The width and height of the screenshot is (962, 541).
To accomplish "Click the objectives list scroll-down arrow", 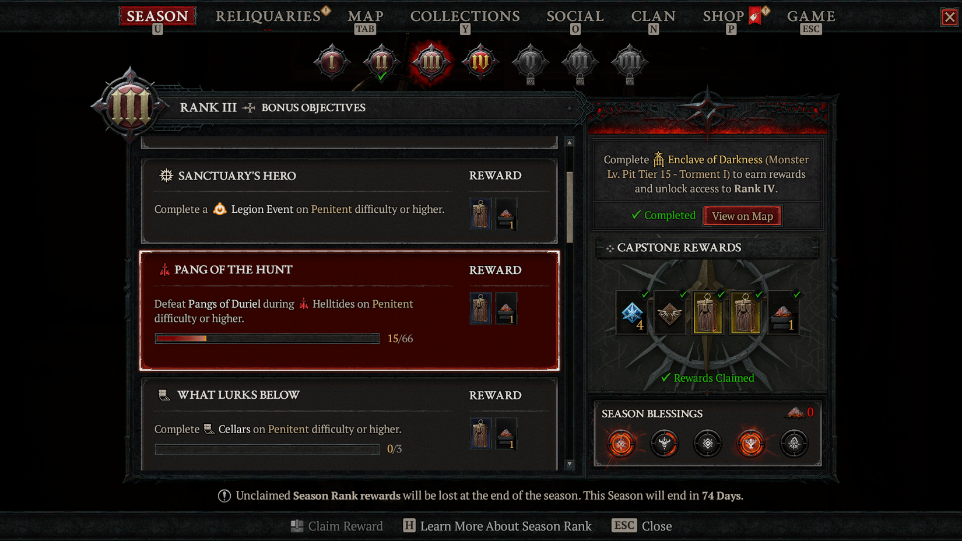I will coord(570,464).
